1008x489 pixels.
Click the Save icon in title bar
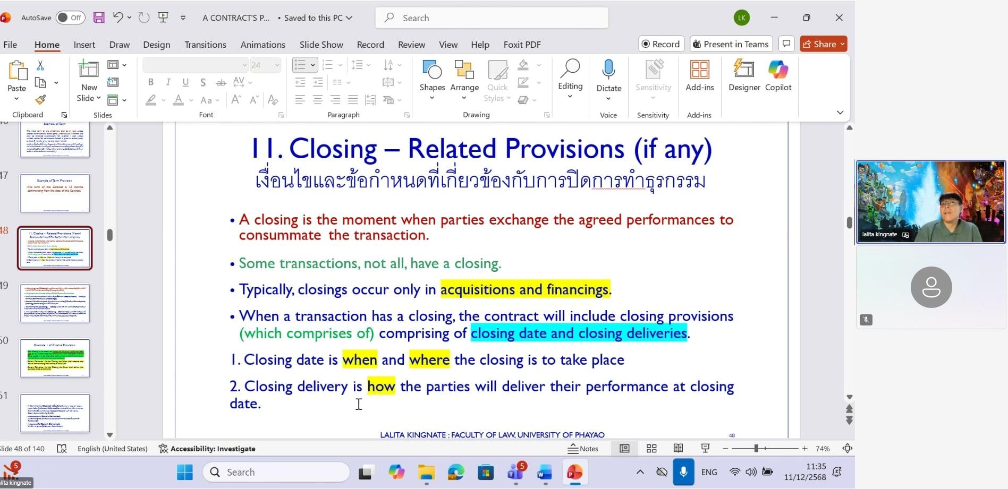click(99, 18)
